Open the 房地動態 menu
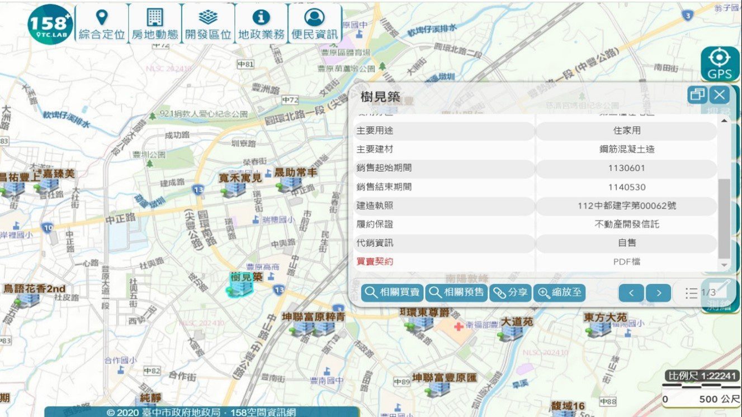The height and width of the screenshot is (417, 742). coord(154,23)
